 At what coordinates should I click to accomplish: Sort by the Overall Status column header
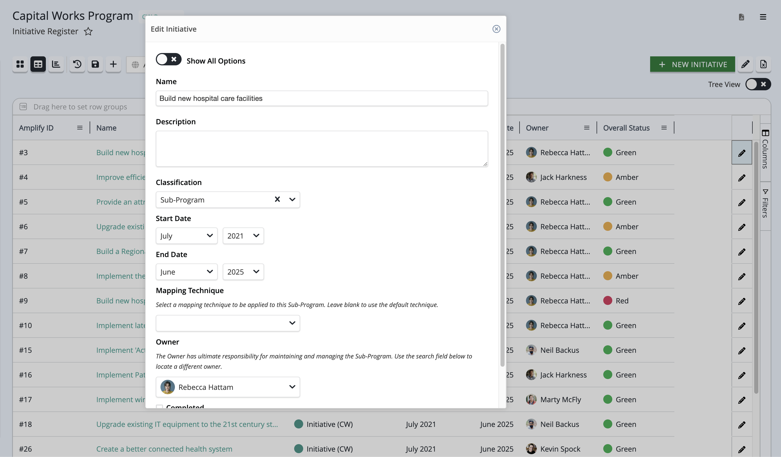[626, 128]
